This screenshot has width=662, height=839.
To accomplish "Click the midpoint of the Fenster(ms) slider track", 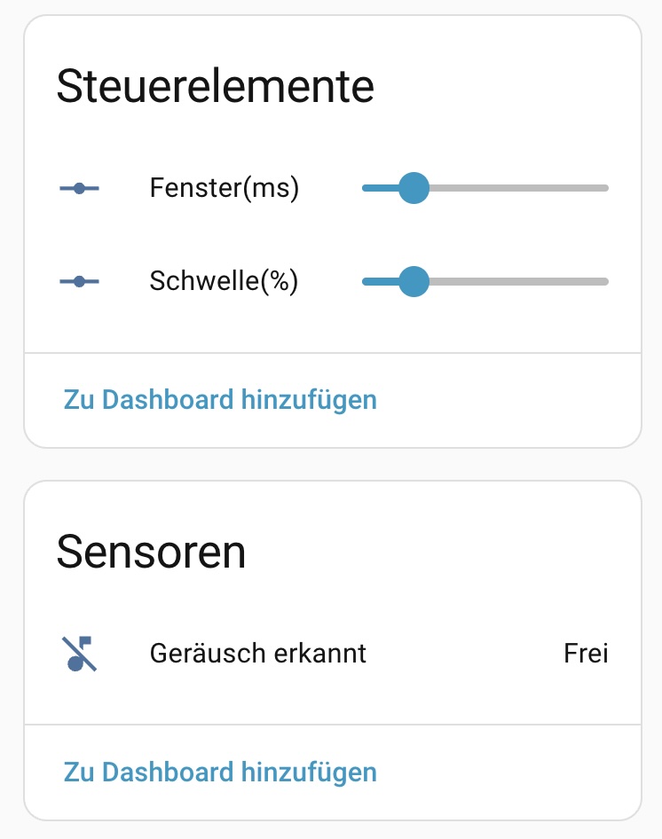I will coord(485,188).
